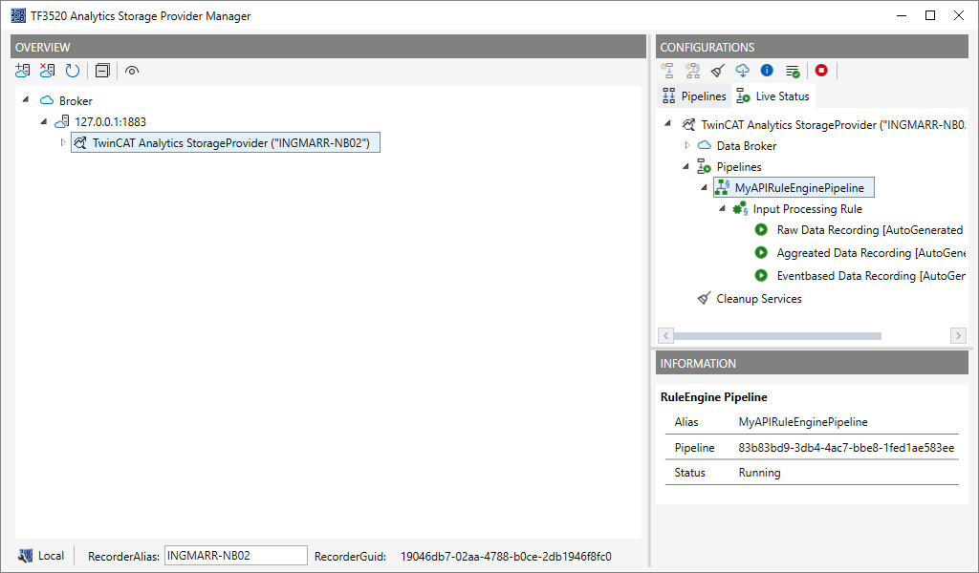Click the Pipeline GUID 83b83bd9 value
This screenshot has width=979, height=573.
(x=846, y=448)
